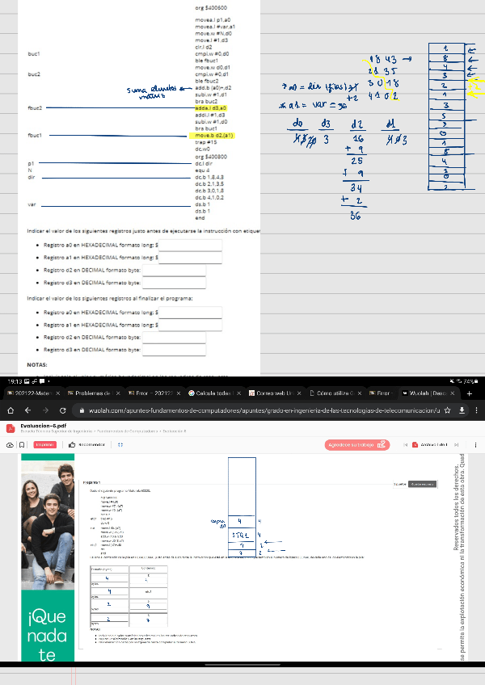Screen dimensions: 485x685
Task: Close the 'Correo web' tab
Action: 299,393
